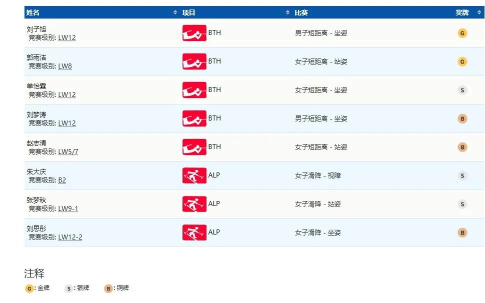The image size is (485, 303).
Task: Toggle sort order on the 奖牌 column
Action: 478,11
